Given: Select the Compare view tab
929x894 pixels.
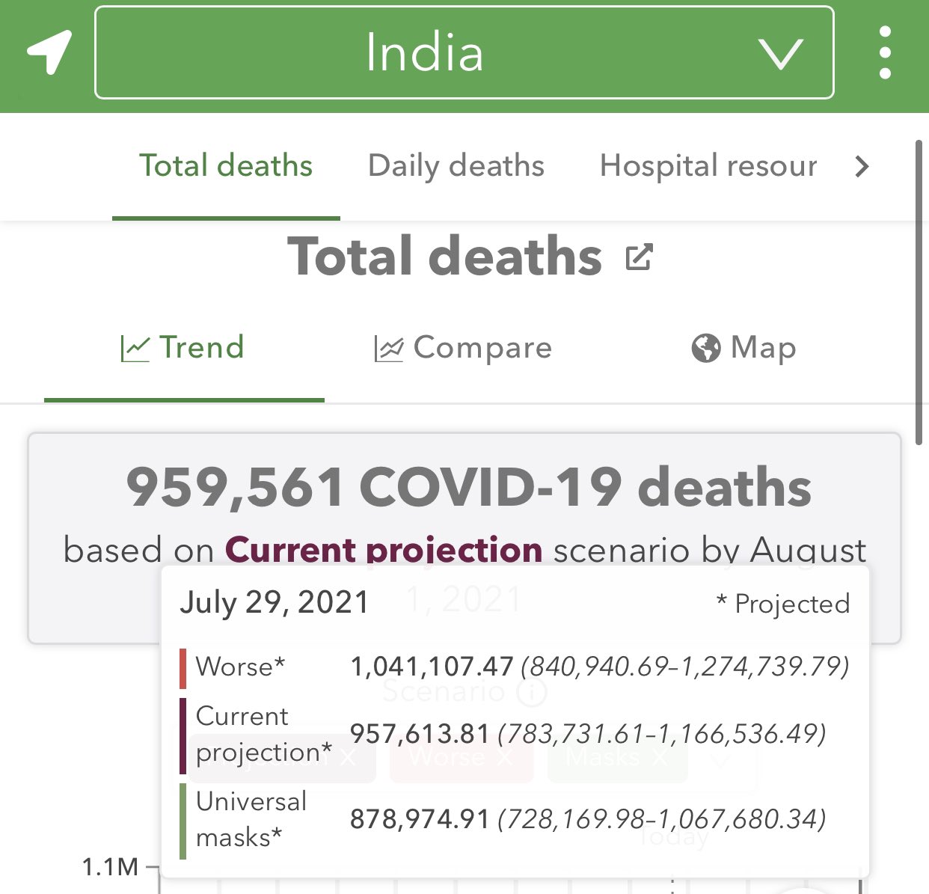Looking at the screenshot, I should tap(463, 348).
